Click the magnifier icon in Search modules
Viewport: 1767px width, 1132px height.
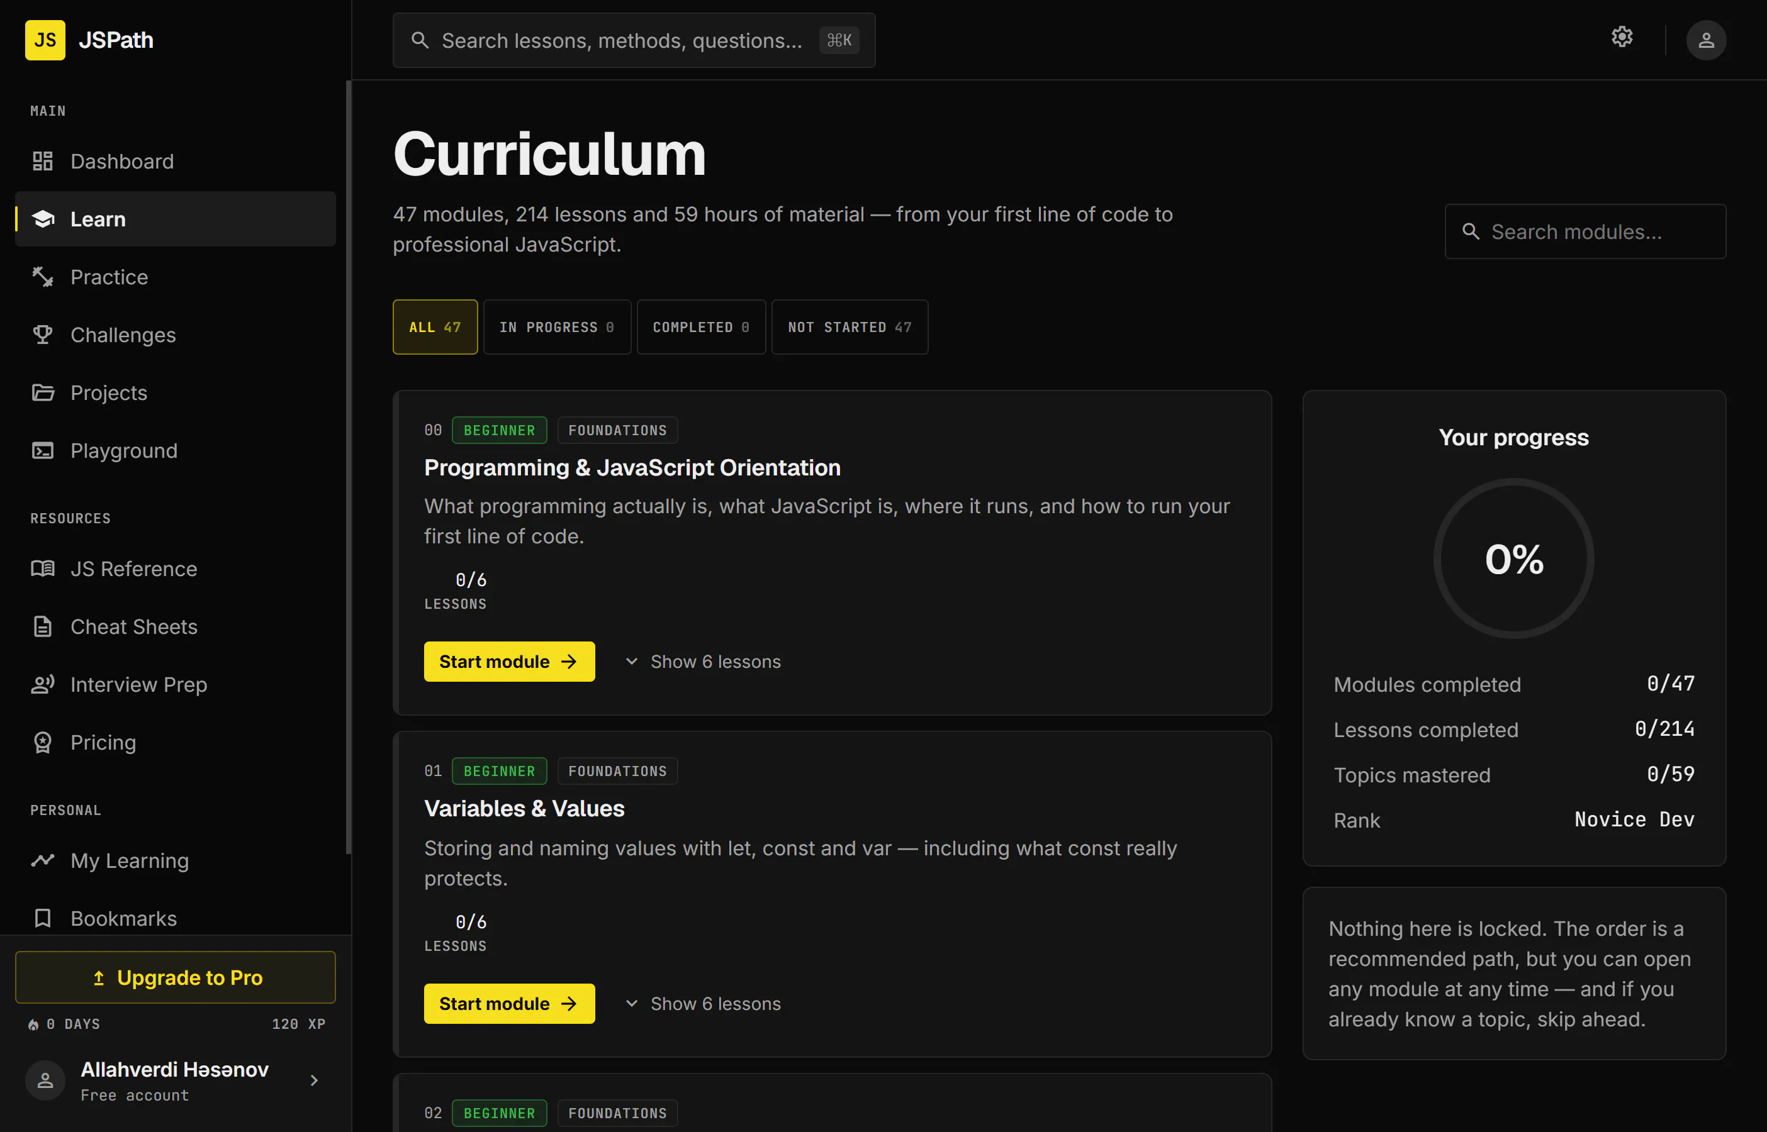1471,231
